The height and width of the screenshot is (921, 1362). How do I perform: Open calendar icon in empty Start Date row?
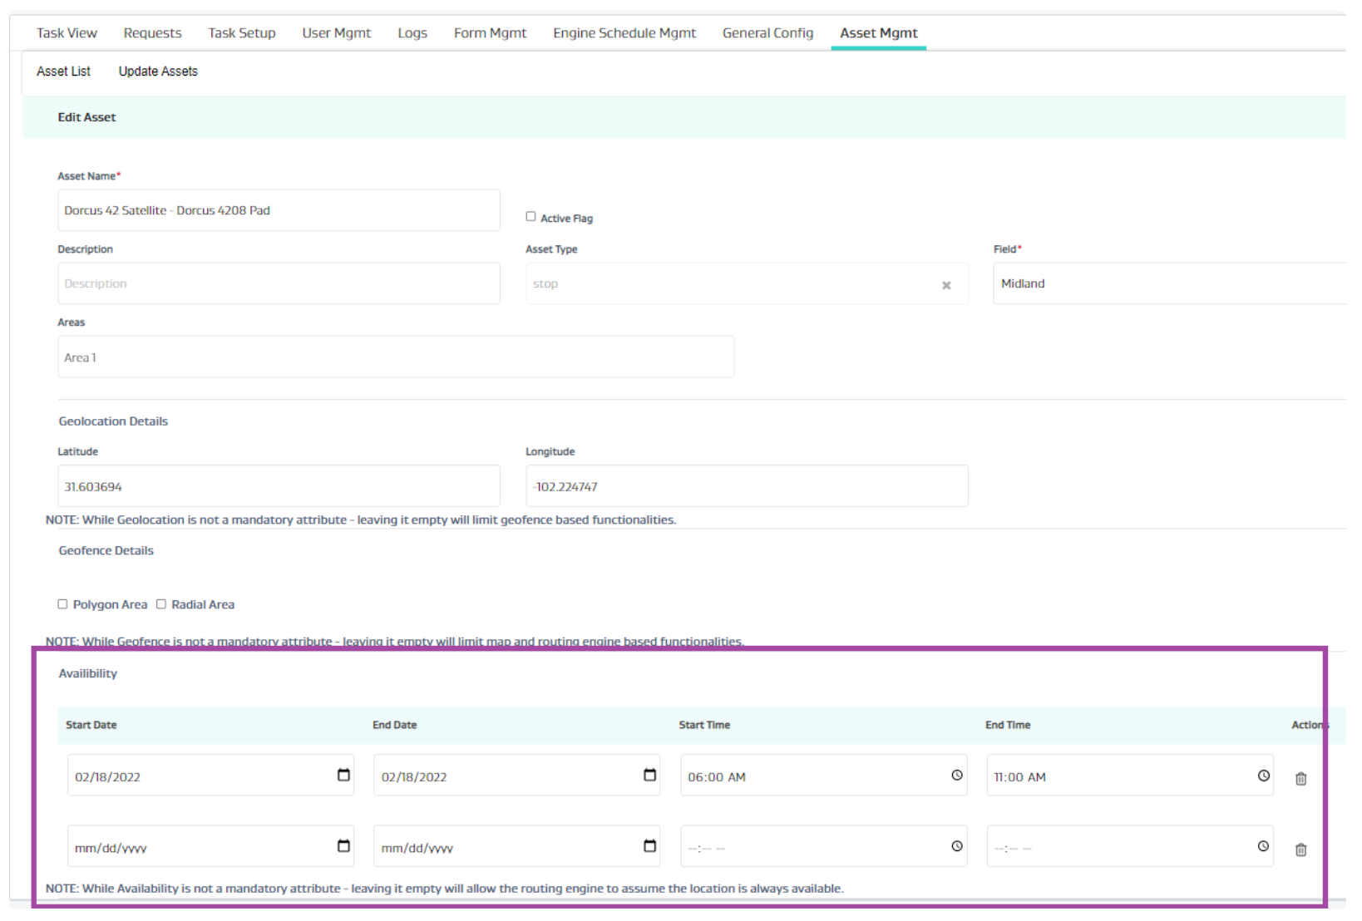343,846
